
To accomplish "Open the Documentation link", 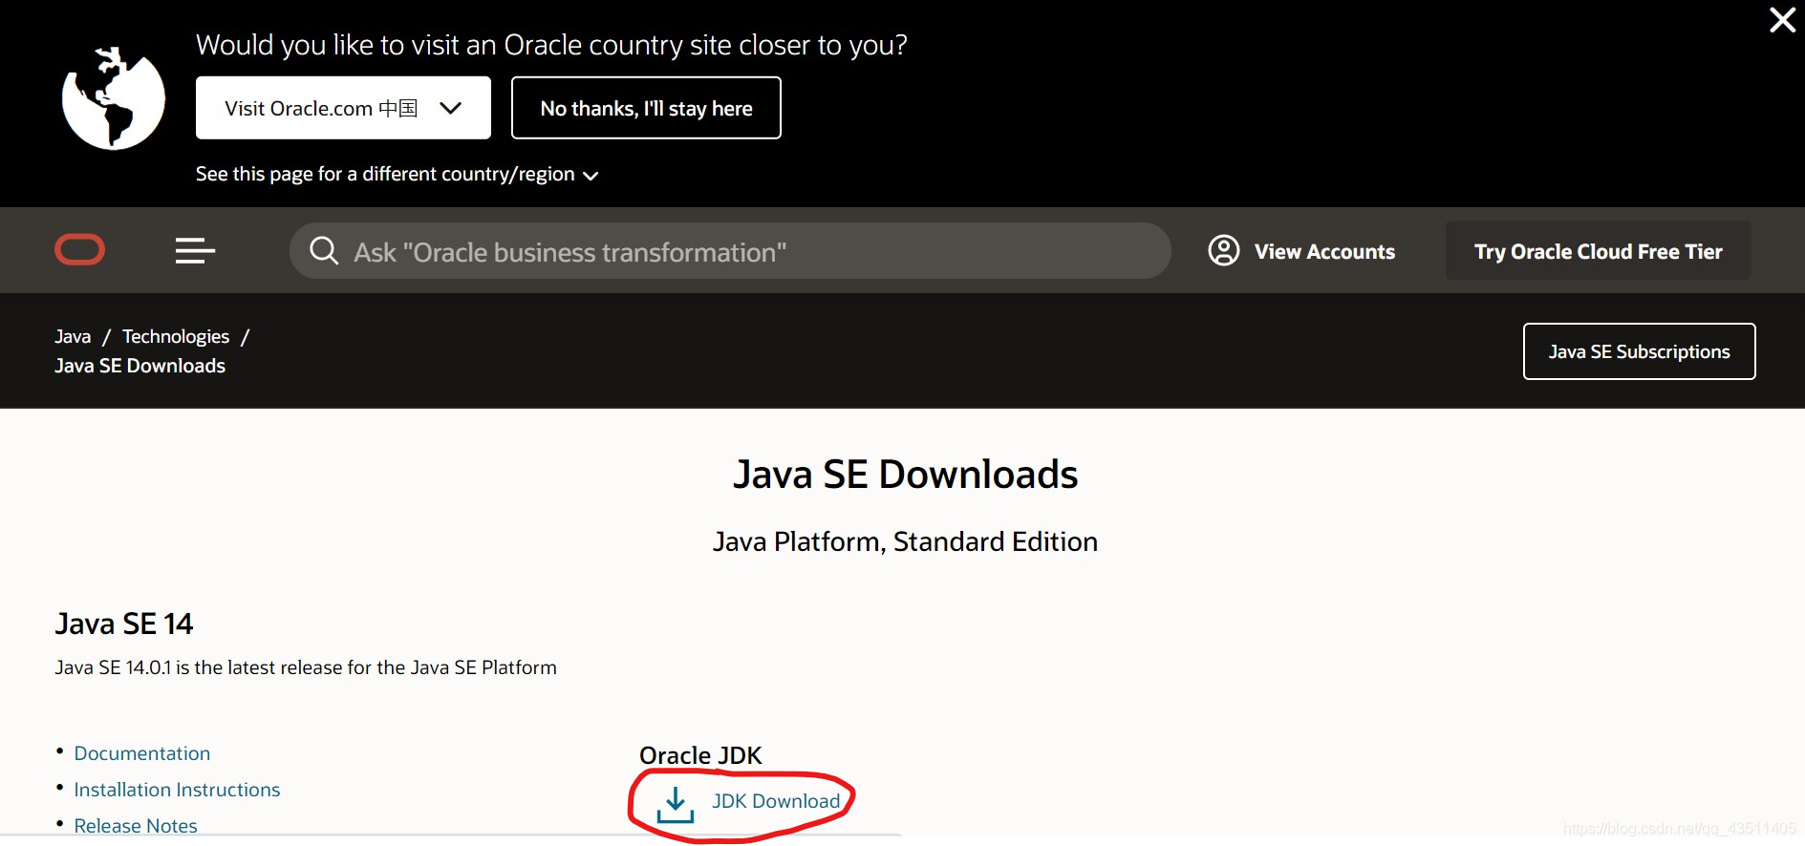I will [x=142, y=753].
